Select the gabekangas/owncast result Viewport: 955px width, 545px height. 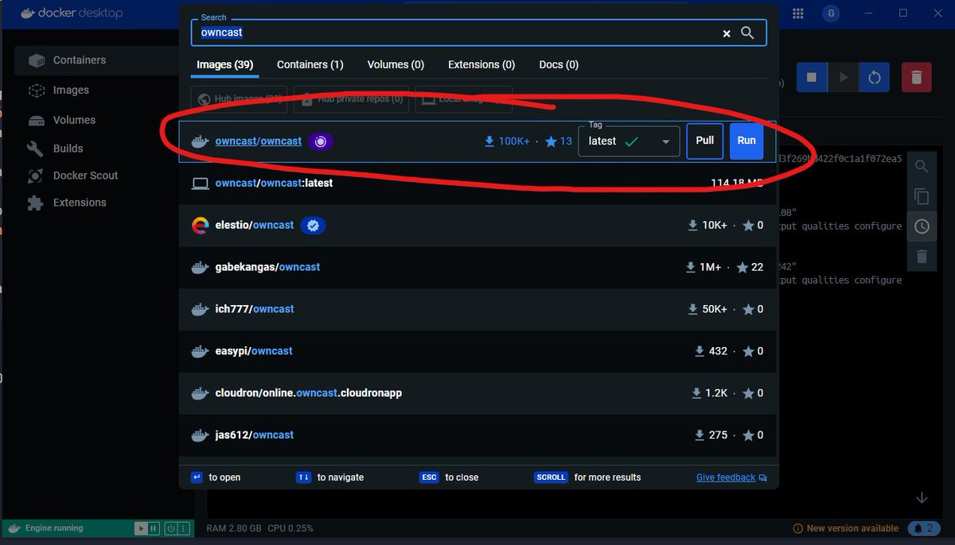click(477, 268)
